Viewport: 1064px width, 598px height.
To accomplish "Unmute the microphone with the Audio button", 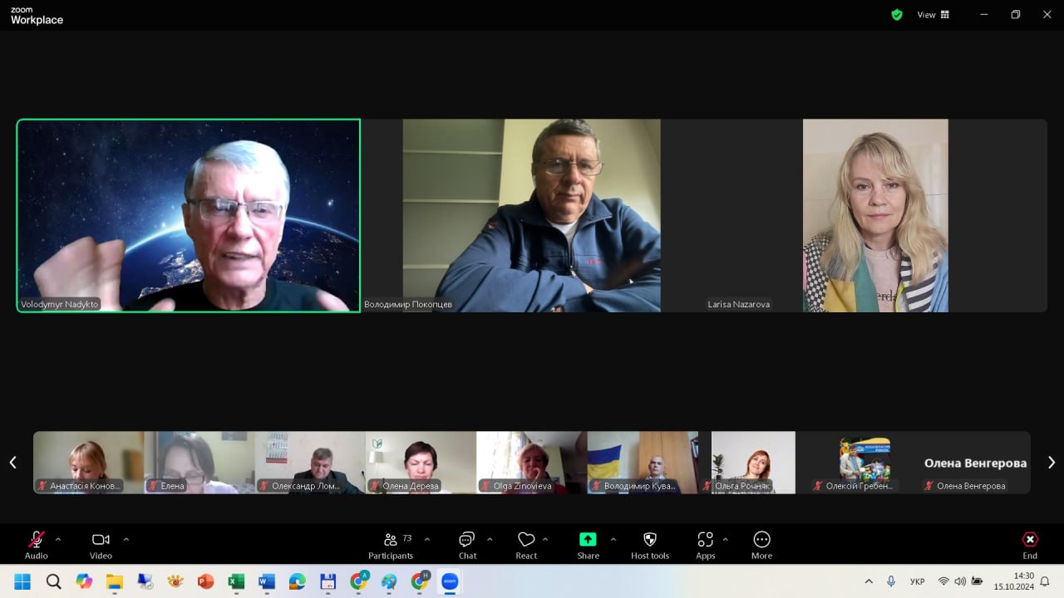I will click(x=37, y=545).
